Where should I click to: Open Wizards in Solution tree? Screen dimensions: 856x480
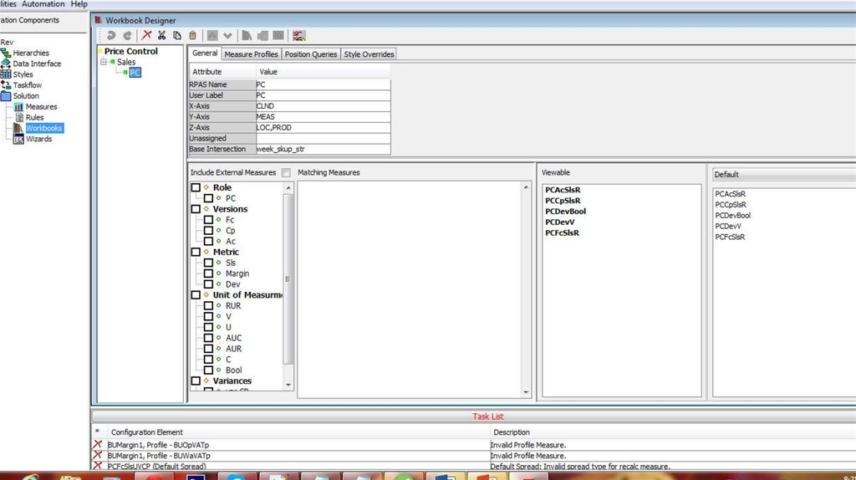click(38, 139)
